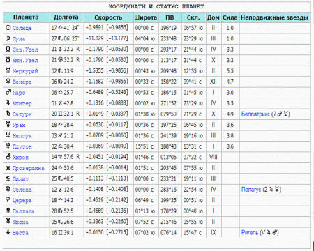The image size is (314, 251).
Task: Click the Moon crescent symbol icon
Action: tap(8, 38)
